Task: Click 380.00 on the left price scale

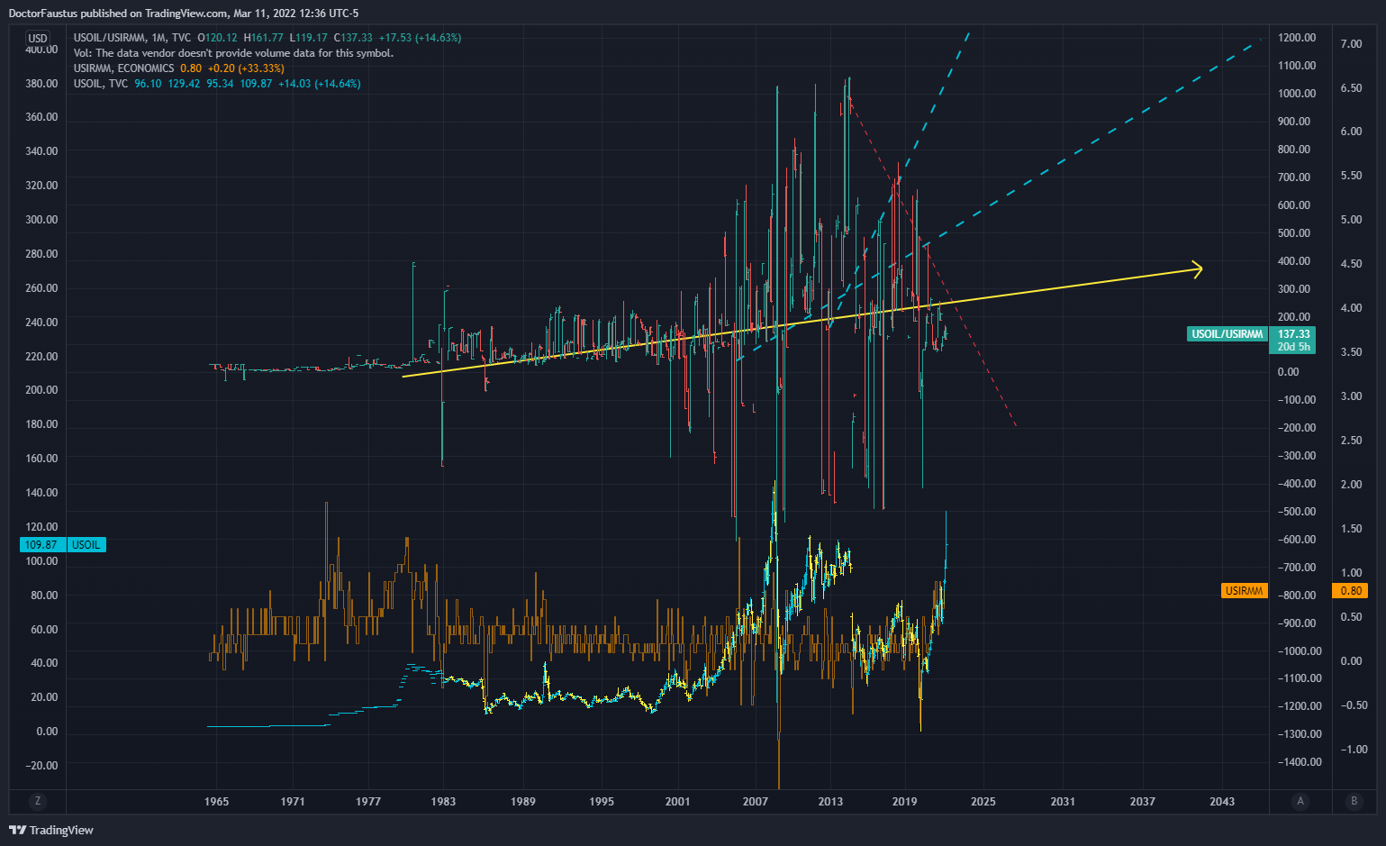Action: tap(41, 83)
